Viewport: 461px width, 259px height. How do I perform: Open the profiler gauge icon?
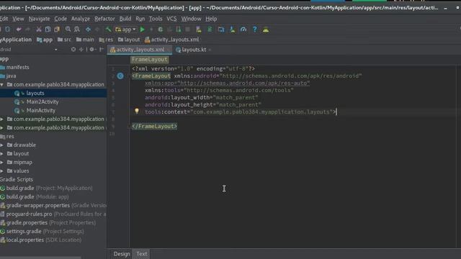243,29
